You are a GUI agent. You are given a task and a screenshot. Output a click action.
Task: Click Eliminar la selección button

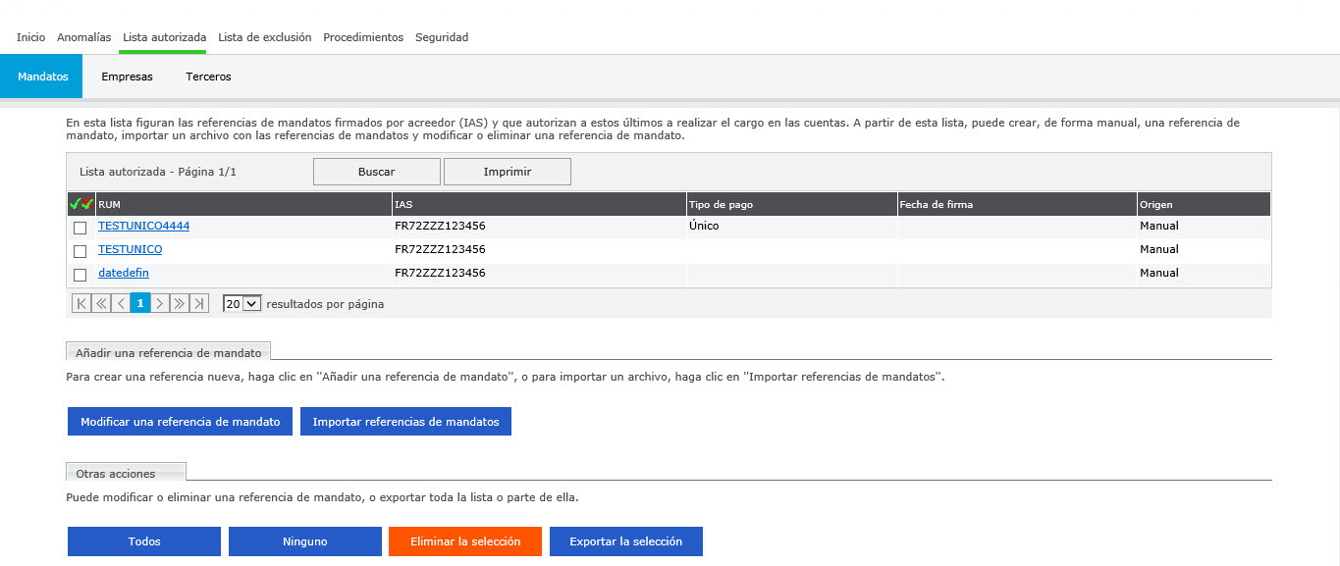465,541
